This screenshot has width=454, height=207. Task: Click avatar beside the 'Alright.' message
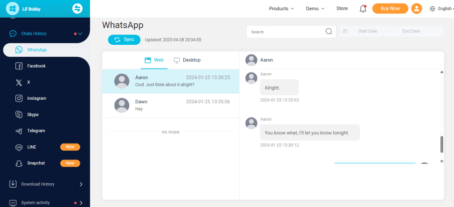pyautogui.click(x=251, y=78)
